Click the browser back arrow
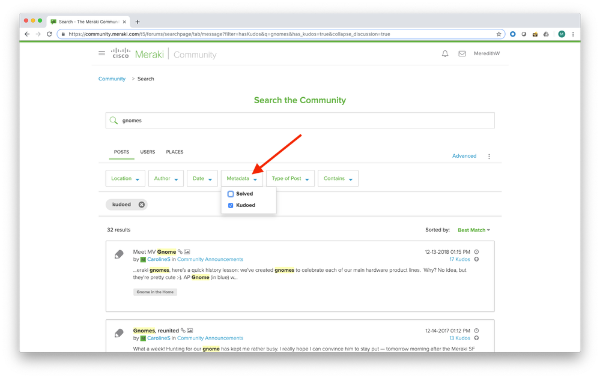This screenshot has width=600, height=378. tap(27, 34)
